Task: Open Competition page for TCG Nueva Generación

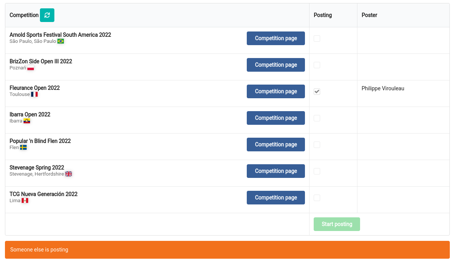Action: (276, 198)
